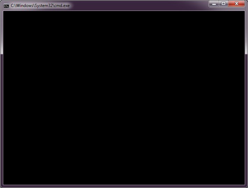This screenshot has height=188, width=248.
Task: Open the cmd.exe system menu icon
Action: [6, 6]
